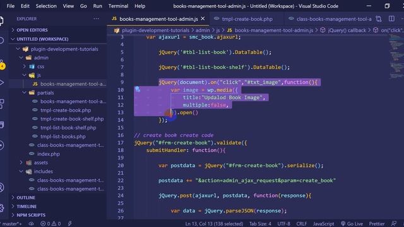Change UTF-8 encoding
The height and width of the screenshot is (227, 404).
tap(283, 224)
